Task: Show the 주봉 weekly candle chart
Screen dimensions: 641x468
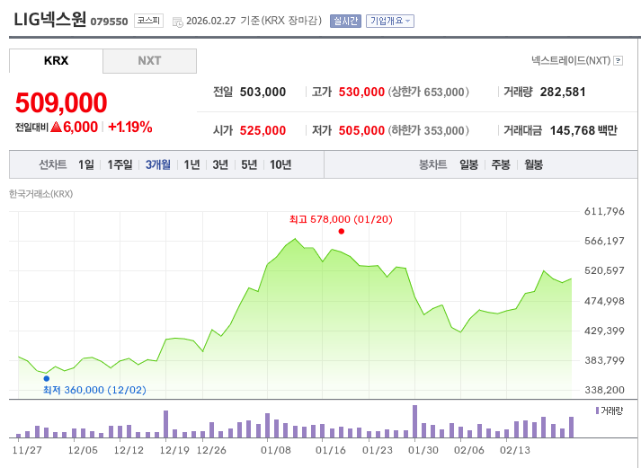Action: click(x=501, y=164)
